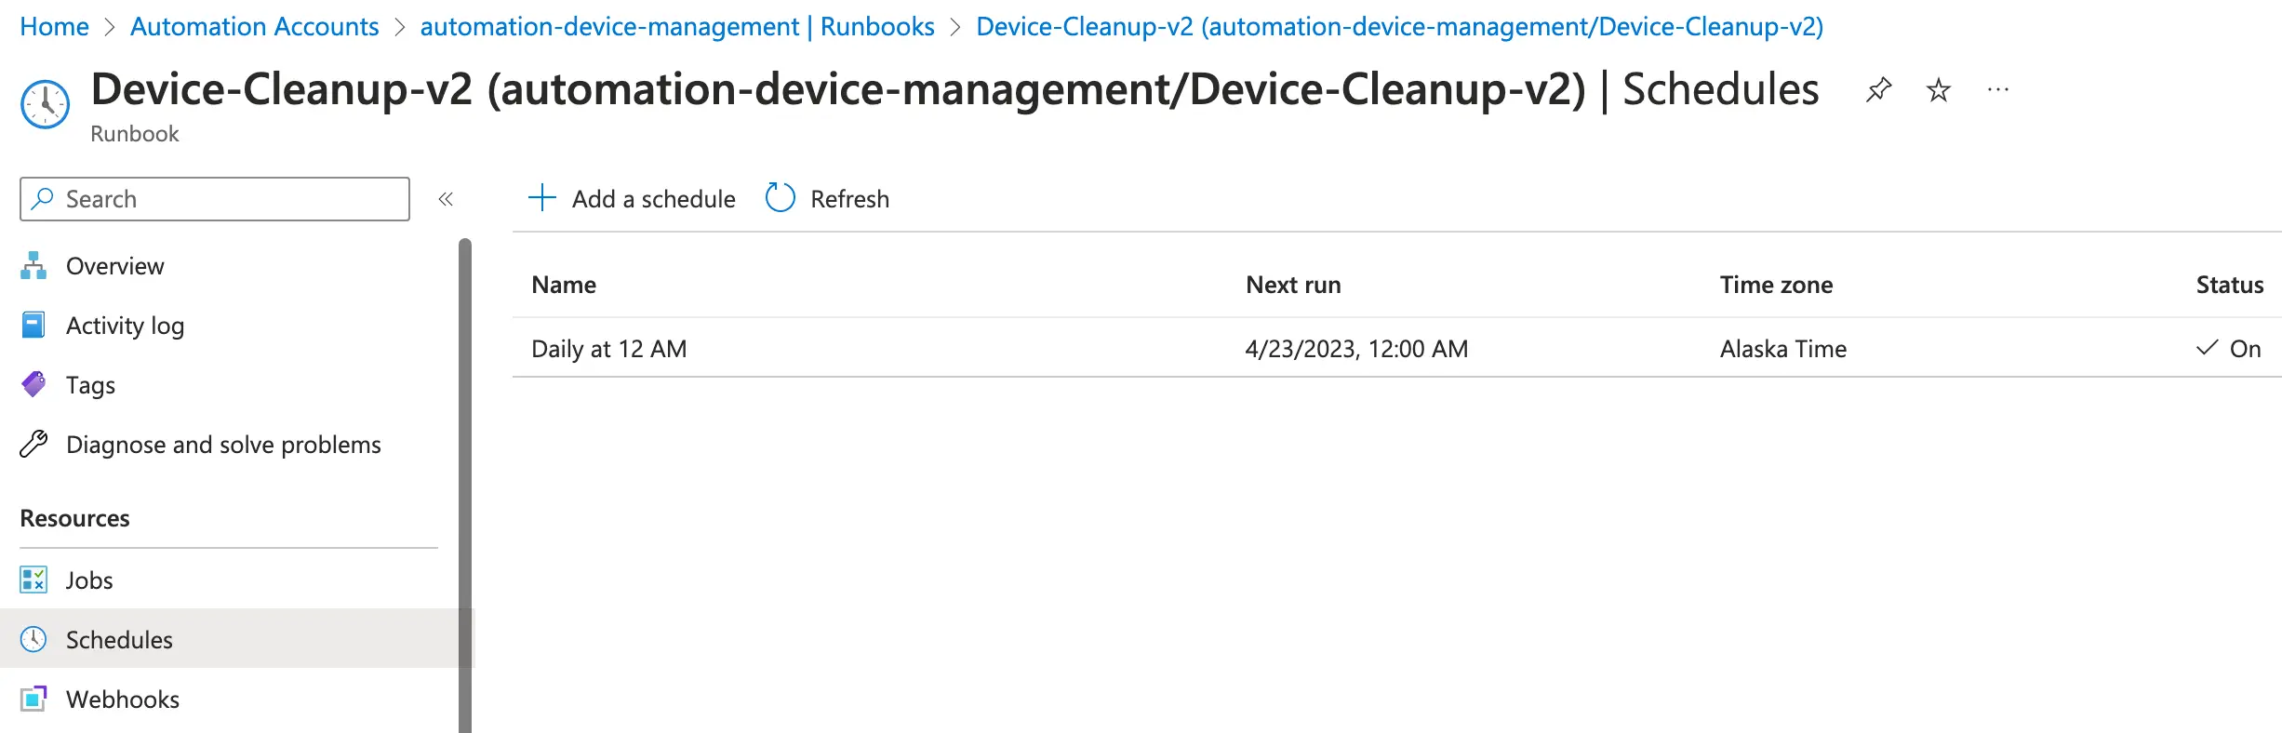The width and height of the screenshot is (2282, 733).
Task: Click the runbook clock icon in header
Action: pyautogui.click(x=45, y=104)
